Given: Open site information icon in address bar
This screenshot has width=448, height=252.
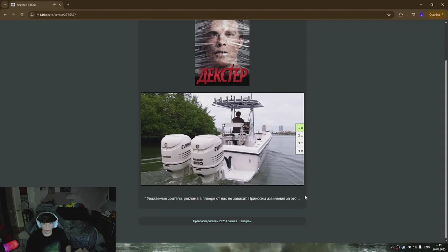Looking at the screenshot, I should point(32,15).
